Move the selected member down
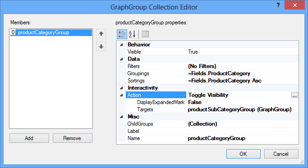308x168 pixels. 101,46
